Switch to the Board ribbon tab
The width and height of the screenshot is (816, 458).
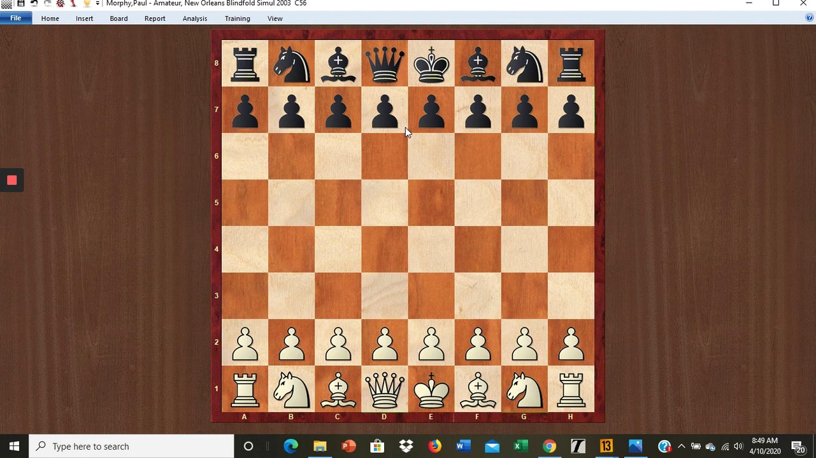point(118,18)
